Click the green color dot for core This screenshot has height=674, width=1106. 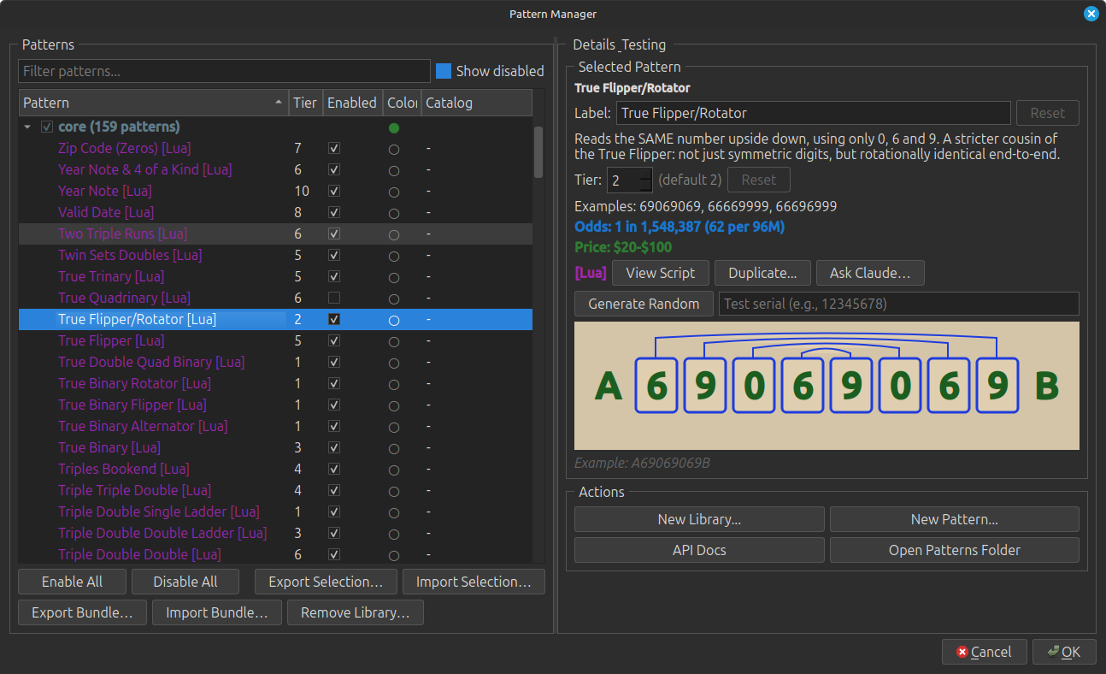394,127
